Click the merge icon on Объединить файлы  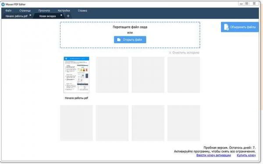coord(226,27)
